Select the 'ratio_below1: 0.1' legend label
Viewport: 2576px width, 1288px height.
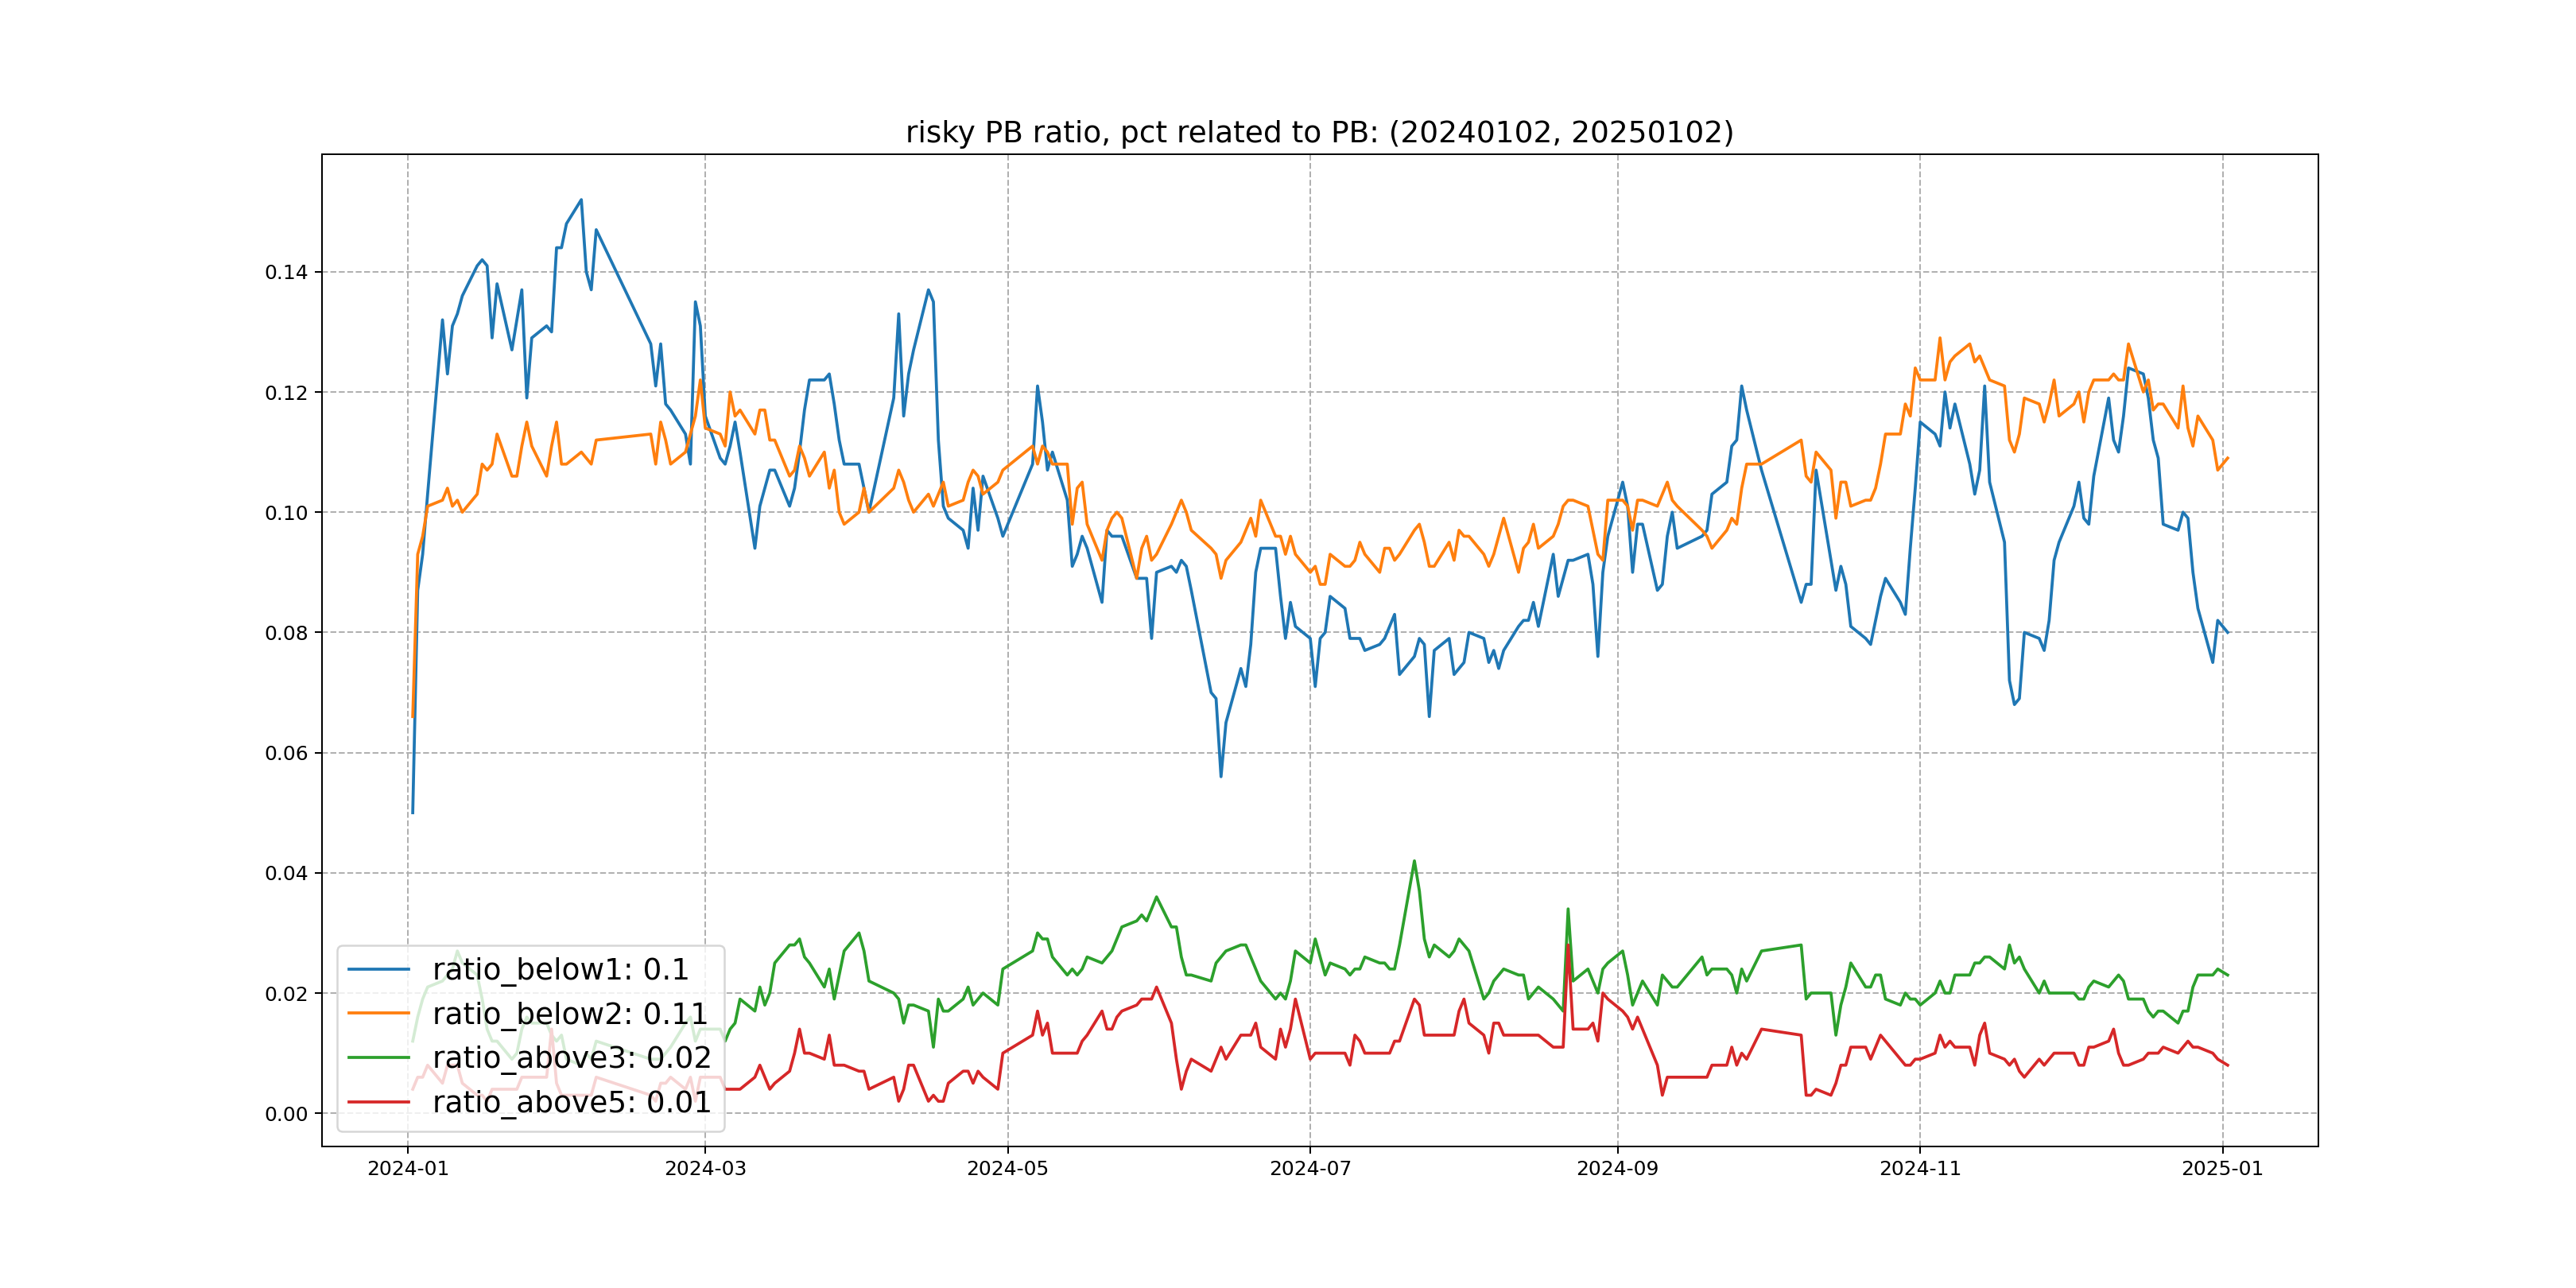click(560, 969)
